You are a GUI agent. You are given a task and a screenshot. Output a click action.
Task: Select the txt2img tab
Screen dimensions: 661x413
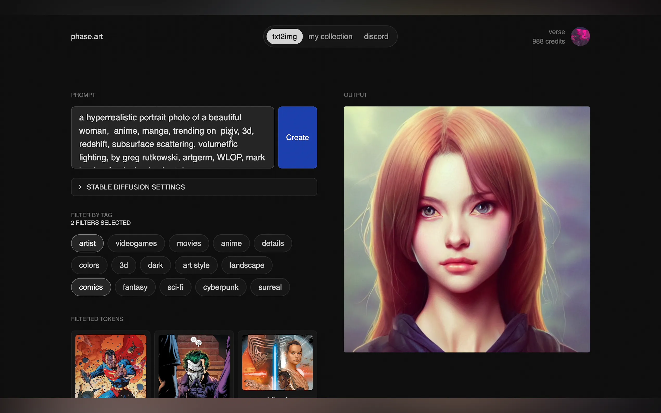(x=284, y=37)
